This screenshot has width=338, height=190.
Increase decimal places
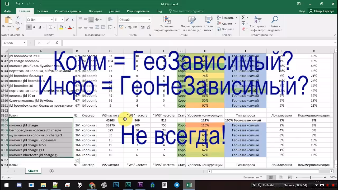click(143, 27)
